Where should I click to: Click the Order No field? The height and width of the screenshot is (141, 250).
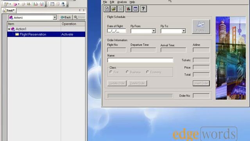(x=201, y=96)
